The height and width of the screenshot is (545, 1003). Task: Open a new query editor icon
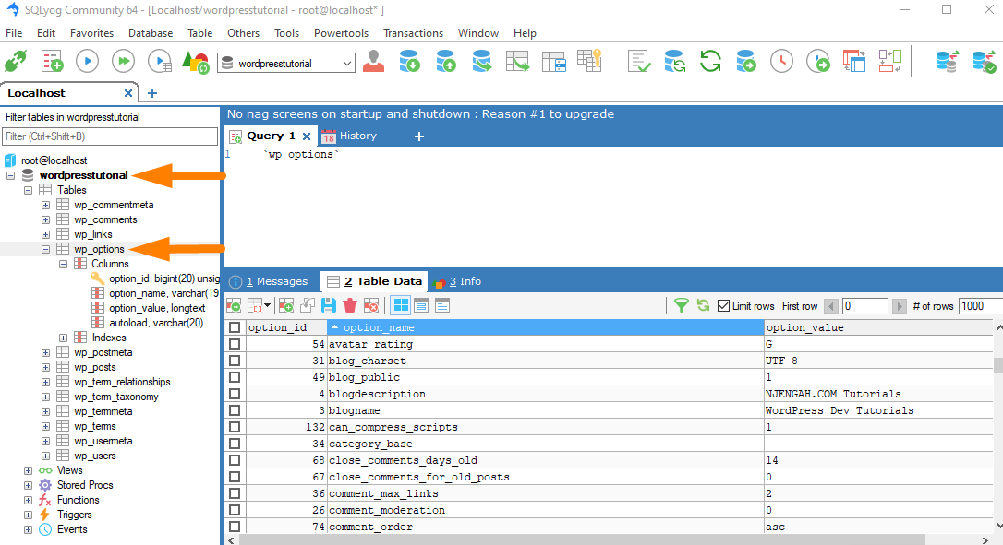click(53, 62)
